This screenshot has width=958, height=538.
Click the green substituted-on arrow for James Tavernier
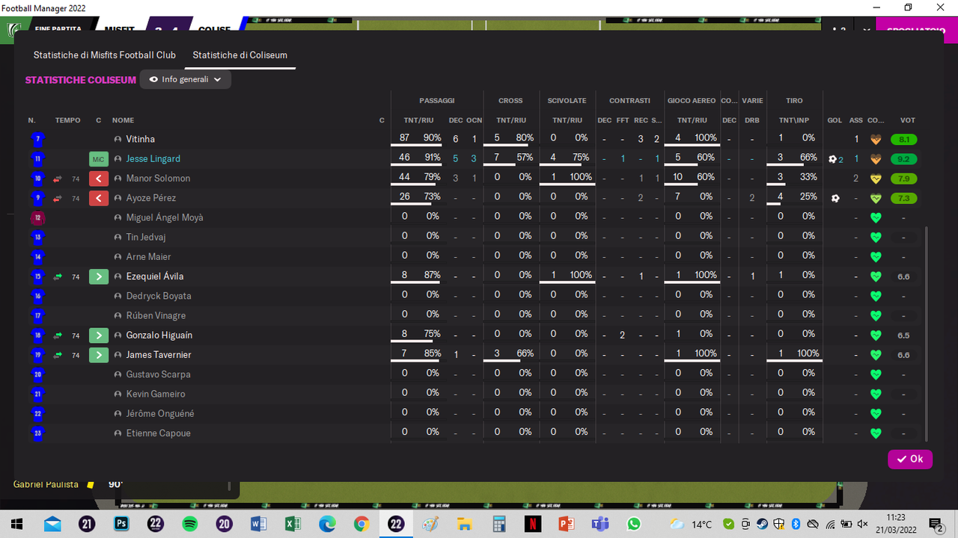coord(99,355)
